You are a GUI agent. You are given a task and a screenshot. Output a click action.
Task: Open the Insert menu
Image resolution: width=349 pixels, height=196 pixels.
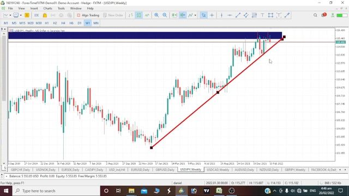pos(34,8)
